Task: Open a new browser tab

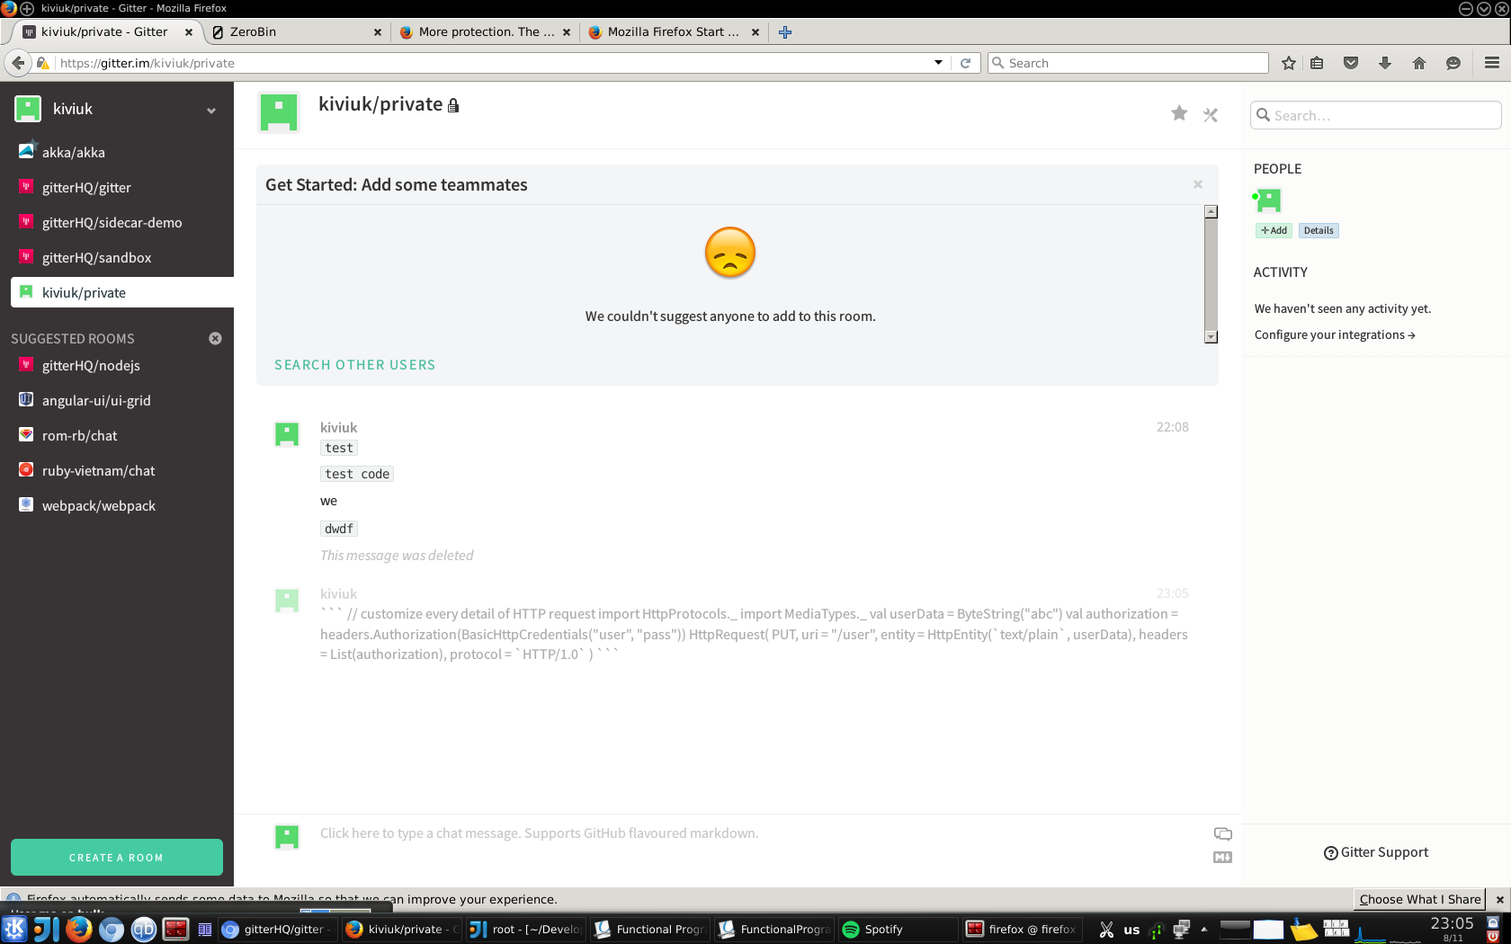Action: (x=785, y=32)
